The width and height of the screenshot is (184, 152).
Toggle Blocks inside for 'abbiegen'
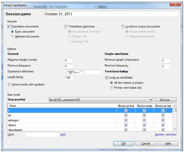point(144,120)
